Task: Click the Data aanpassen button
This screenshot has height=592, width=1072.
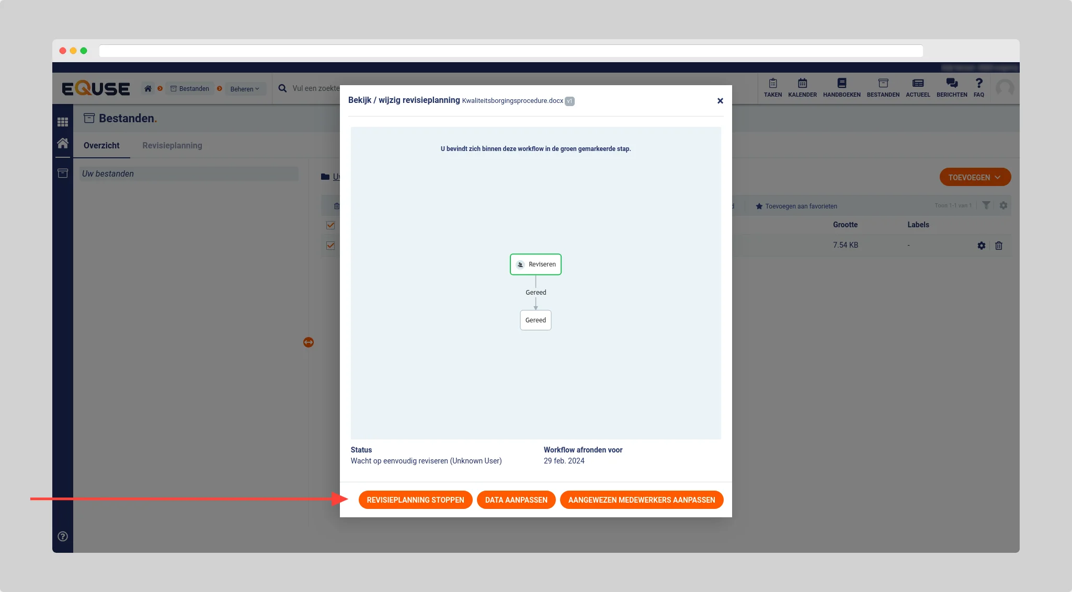Action: pos(516,500)
